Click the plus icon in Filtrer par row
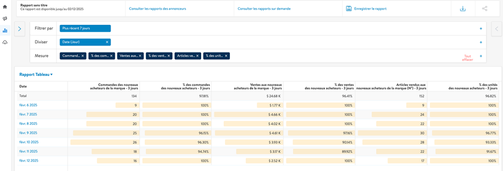 pos(481,29)
